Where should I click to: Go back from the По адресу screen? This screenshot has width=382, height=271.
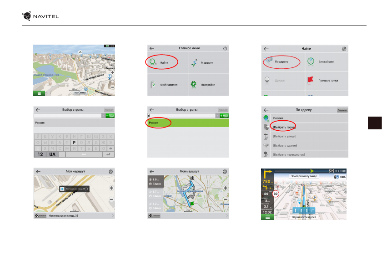[266, 110]
